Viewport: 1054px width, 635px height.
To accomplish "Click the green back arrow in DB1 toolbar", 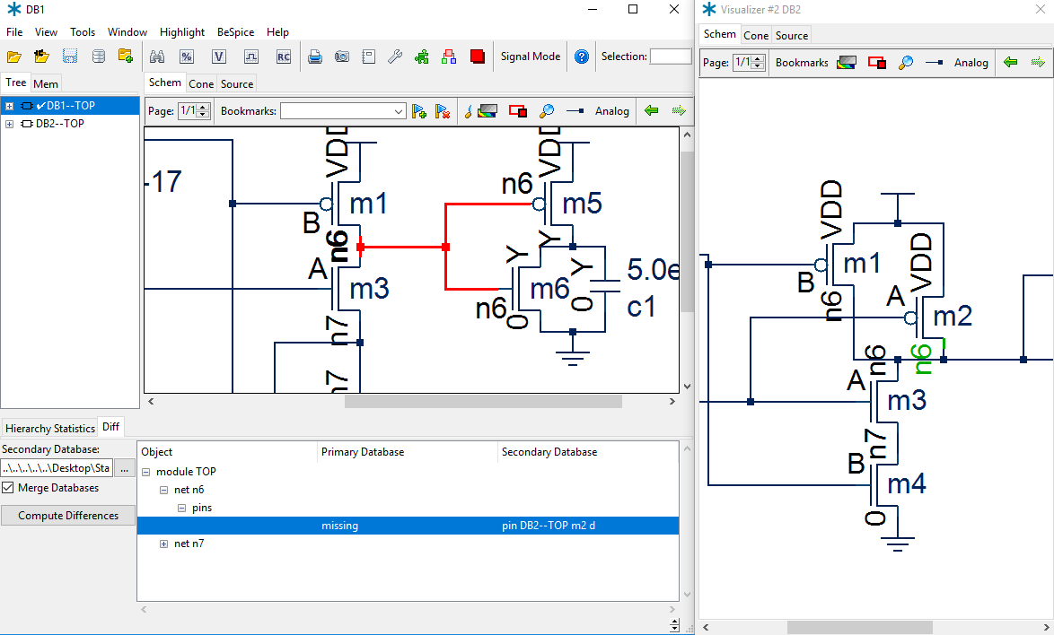I will (651, 110).
